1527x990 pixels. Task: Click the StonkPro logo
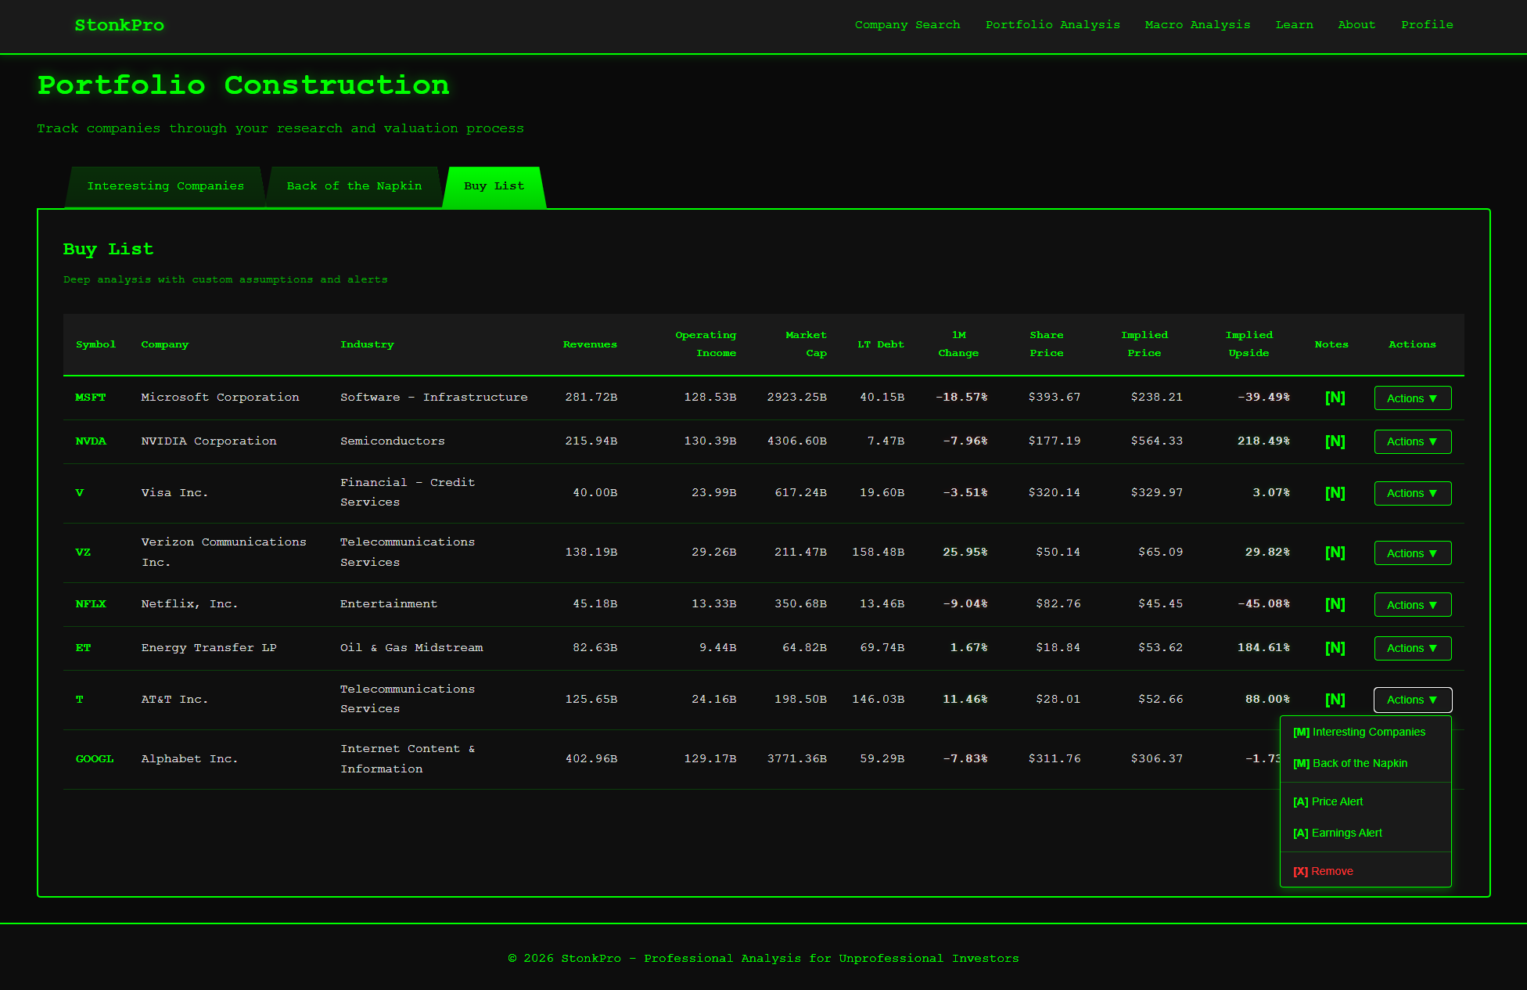[120, 25]
